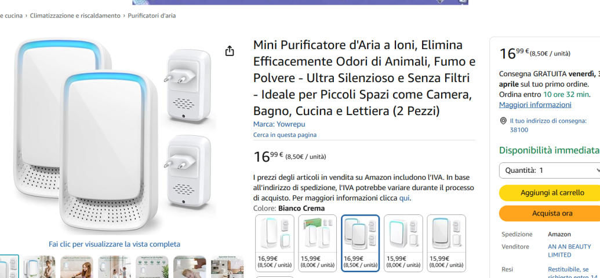
Task: Open thumbnail of woman standing beside purifier
Action: tap(39, 267)
